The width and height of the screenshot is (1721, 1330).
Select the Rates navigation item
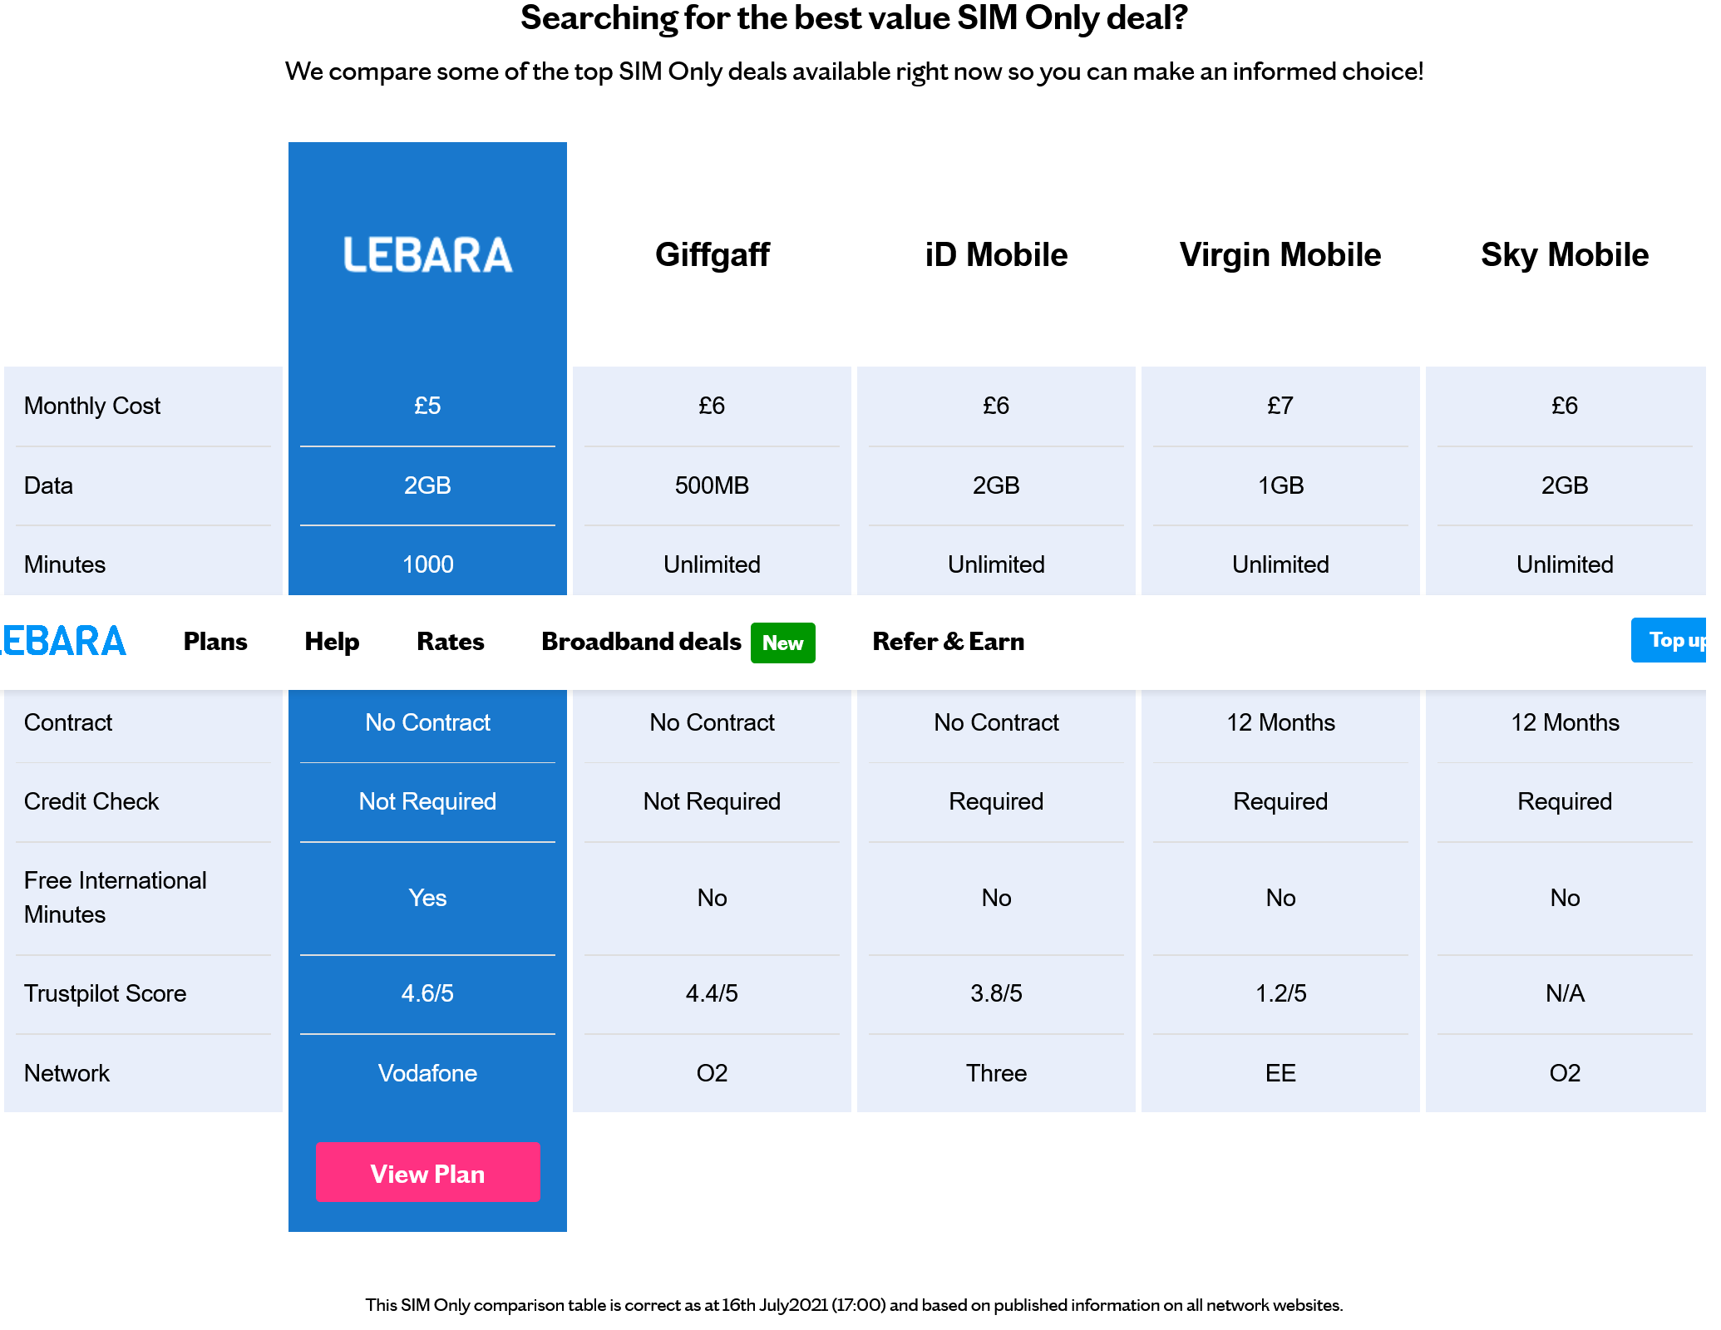450,641
